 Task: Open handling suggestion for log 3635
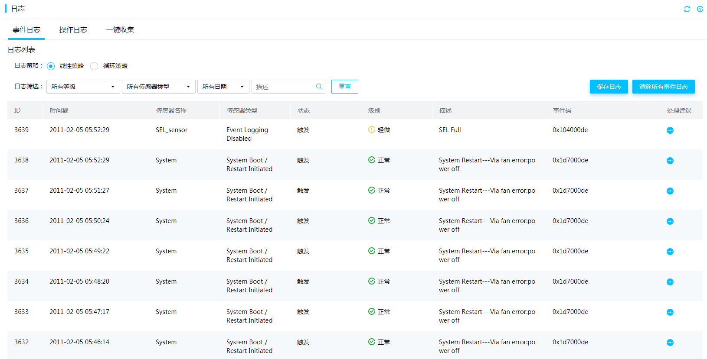(670, 252)
